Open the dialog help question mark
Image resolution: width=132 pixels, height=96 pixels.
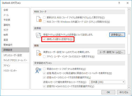coord(119,3)
